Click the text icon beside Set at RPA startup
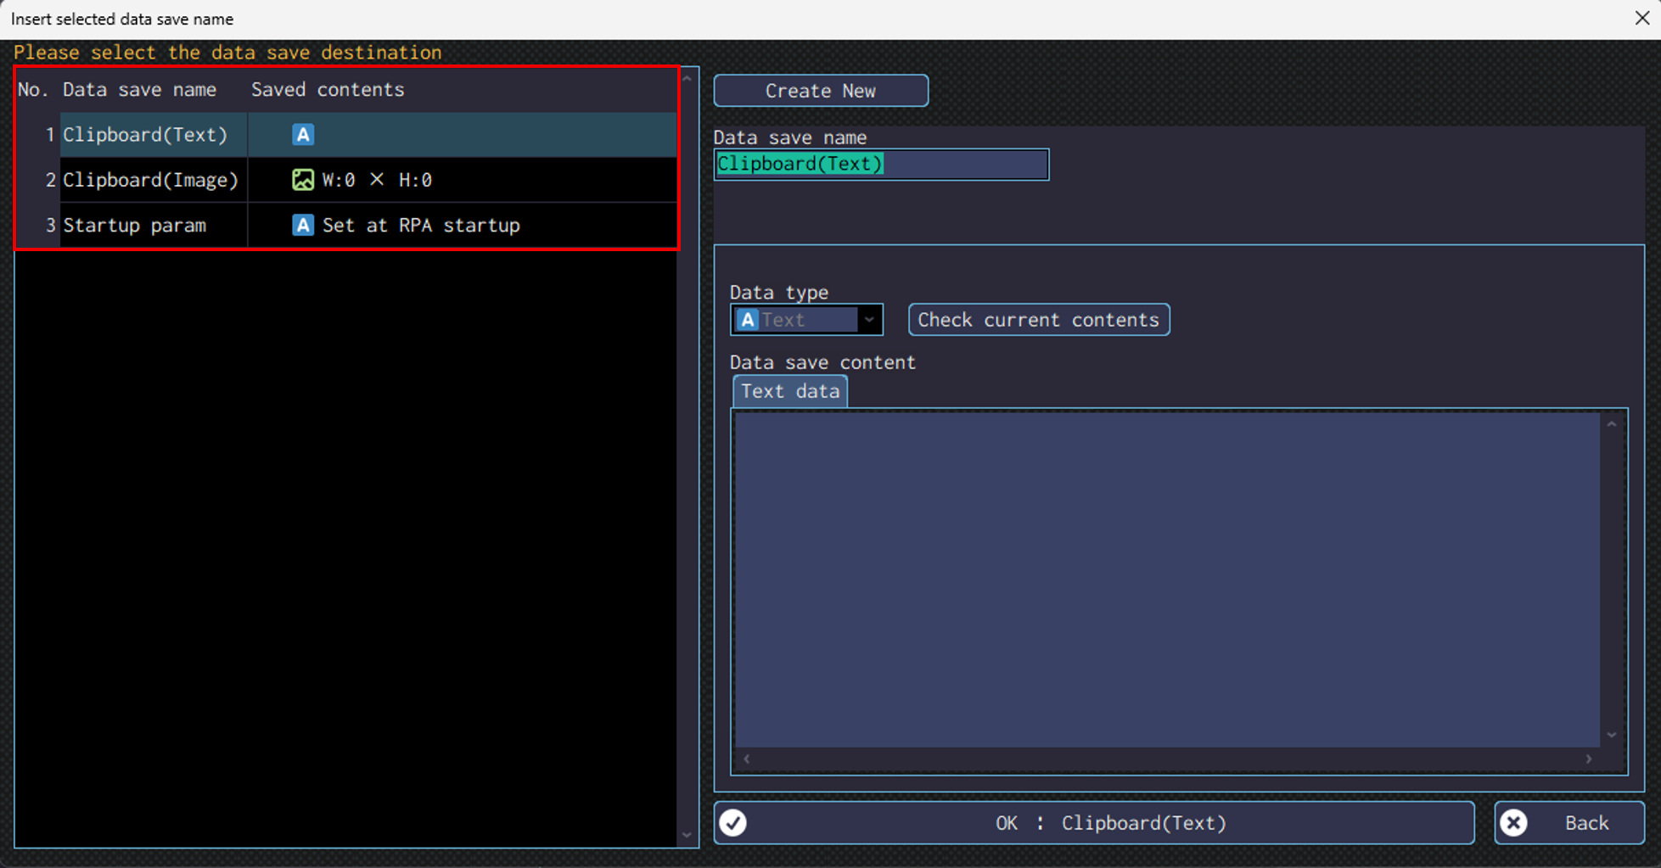This screenshot has height=868, width=1661. pyautogui.click(x=303, y=225)
